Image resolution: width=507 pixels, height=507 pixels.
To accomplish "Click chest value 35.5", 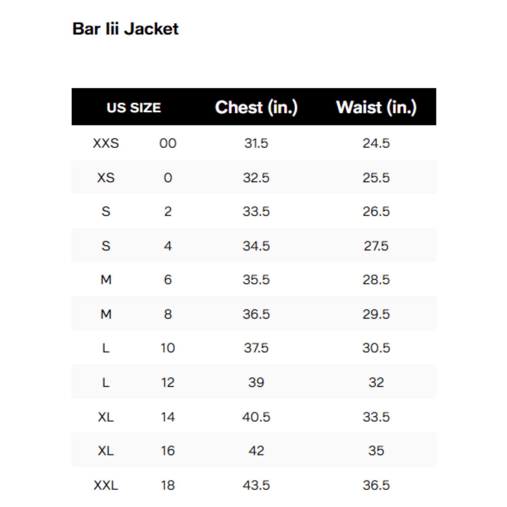I will point(256,280).
